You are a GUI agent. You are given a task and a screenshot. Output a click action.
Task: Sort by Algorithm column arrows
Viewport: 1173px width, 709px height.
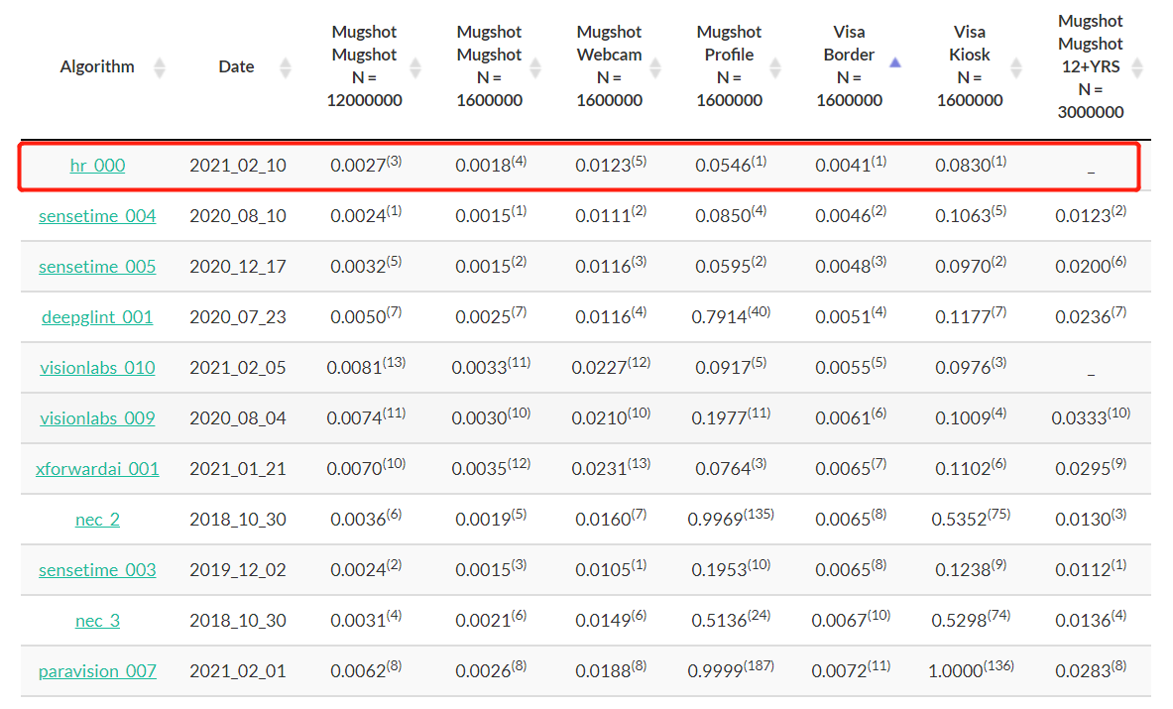click(x=159, y=67)
